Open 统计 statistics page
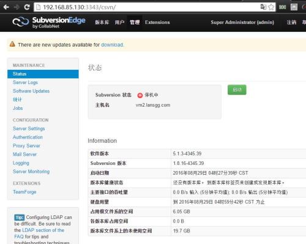 pyautogui.click(x=17, y=100)
